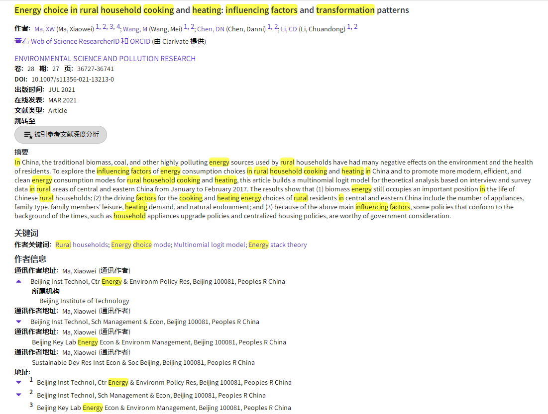Collapse the expanded Ctr Energy corresponding address
This screenshot has height=414, width=548.
[x=19, y=281]
